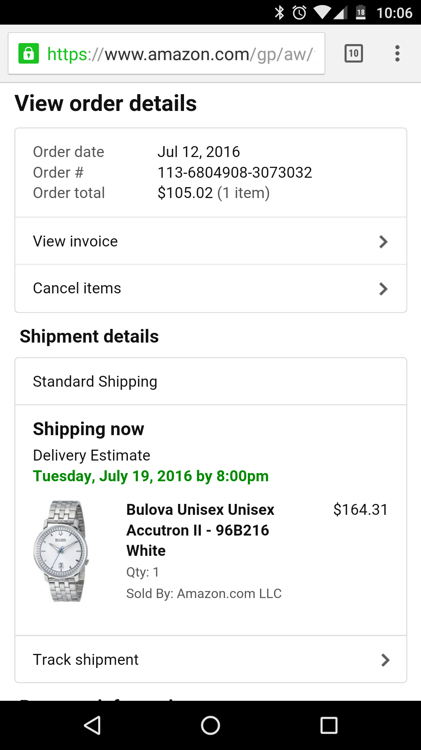Open the browser tab switcher showing 10

coord(354,54)
